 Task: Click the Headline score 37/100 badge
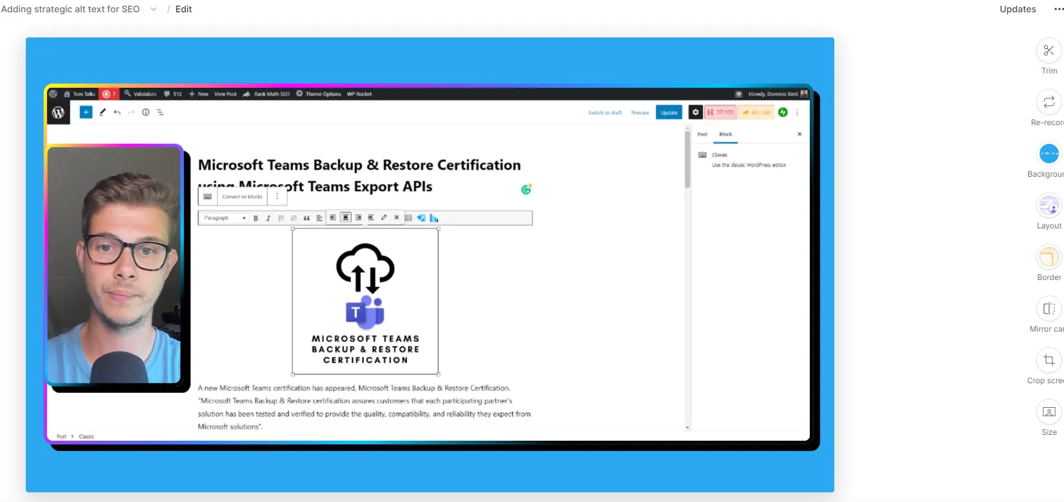pos(720,112)
